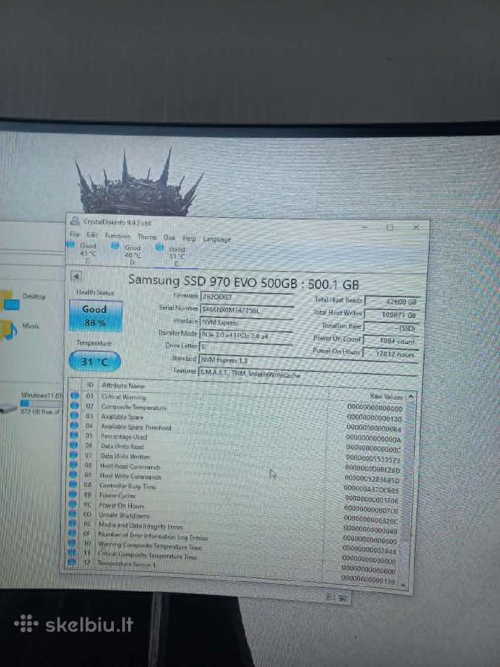The height and width of the screenshot is (667, 500).
Task: Switch to the Good 40 °C disk tab
Action: 127,254
